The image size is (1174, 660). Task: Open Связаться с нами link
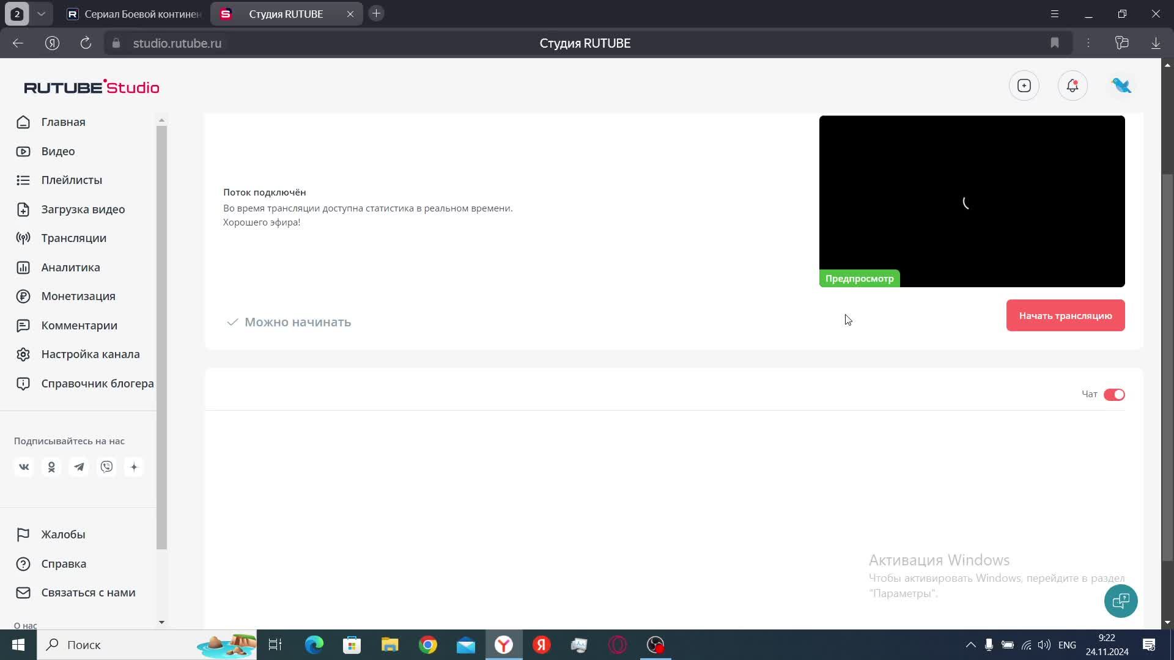88,593
